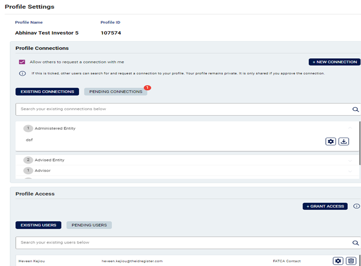The width and height of the screenshot is (361, 266).
Task: Select the Existing Users tab
Action: [38, 225]
